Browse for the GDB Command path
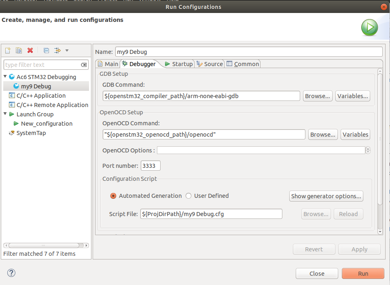Screen dimensions: 390x285 [318, 96]
